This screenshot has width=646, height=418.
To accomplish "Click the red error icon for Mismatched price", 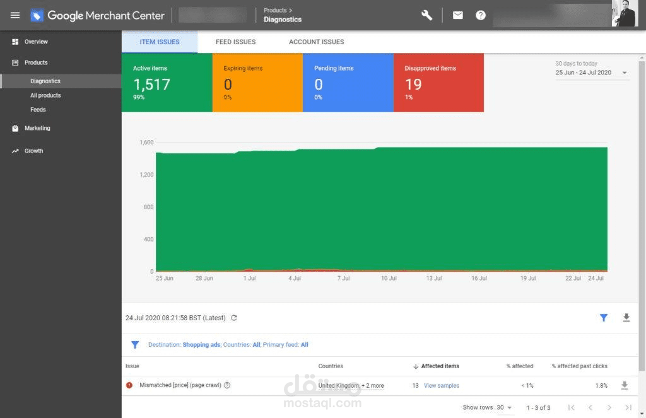I will (x=129, y=385).
